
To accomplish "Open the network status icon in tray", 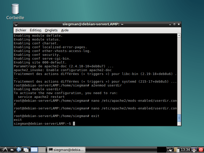I will coord(170,150).
